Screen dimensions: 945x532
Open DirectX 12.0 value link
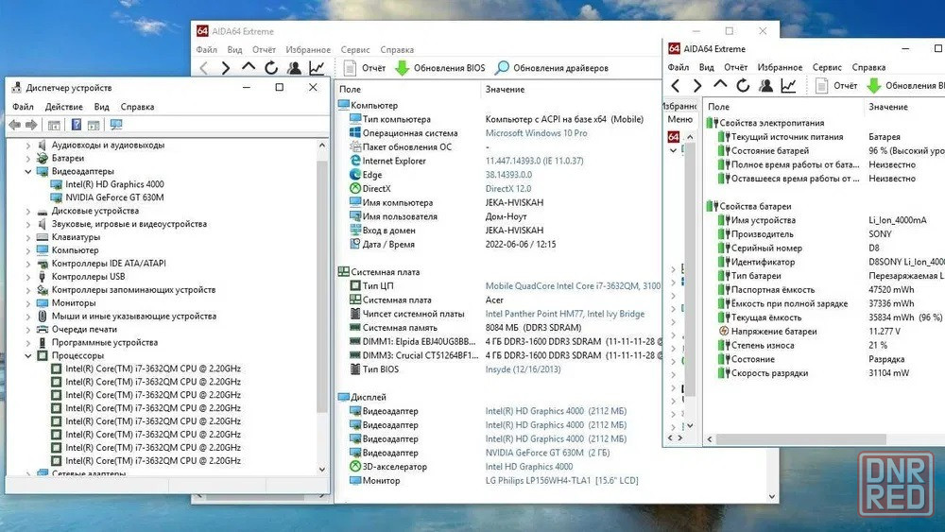(508, 189)
